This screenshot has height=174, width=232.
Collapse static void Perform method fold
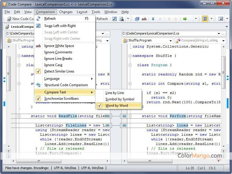(130, 116)
